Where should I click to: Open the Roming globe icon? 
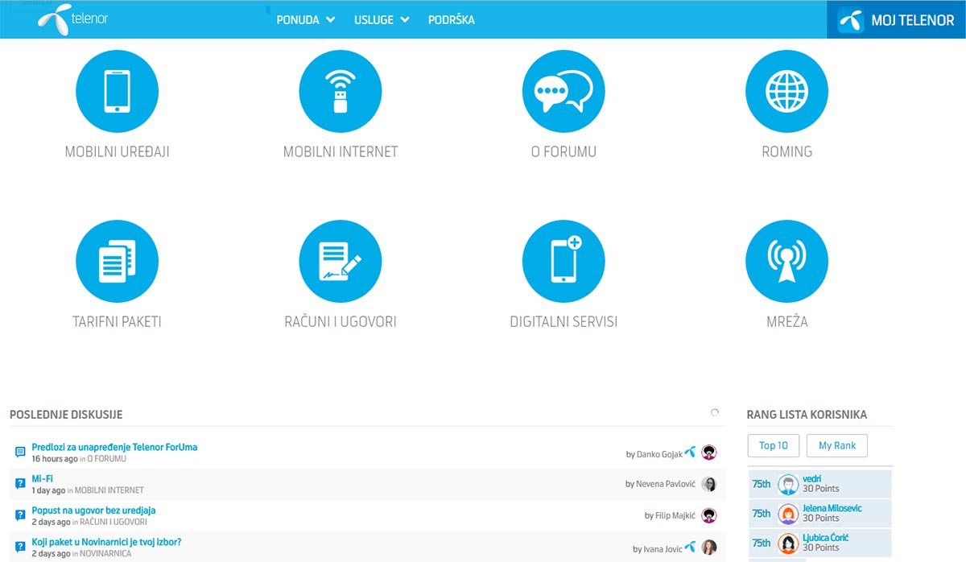(786, 92)
